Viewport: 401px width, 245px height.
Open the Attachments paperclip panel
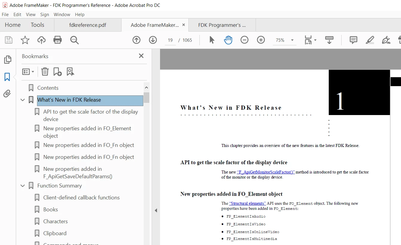pos(7,94)
